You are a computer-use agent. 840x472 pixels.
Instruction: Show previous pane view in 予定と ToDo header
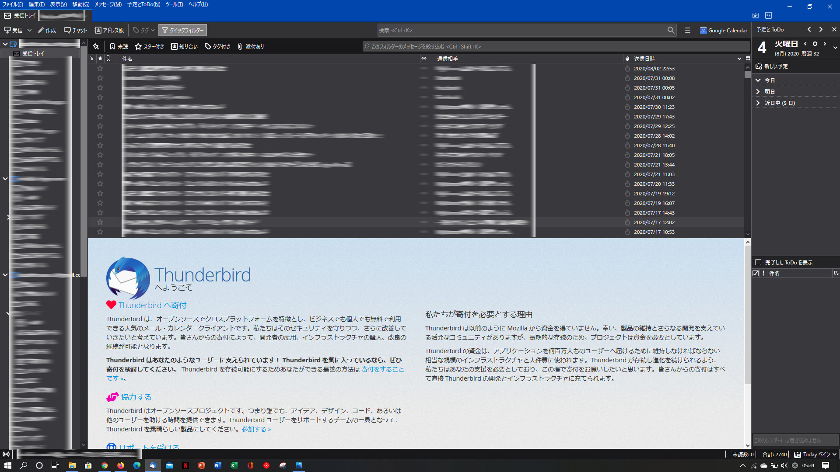(809, 29)
